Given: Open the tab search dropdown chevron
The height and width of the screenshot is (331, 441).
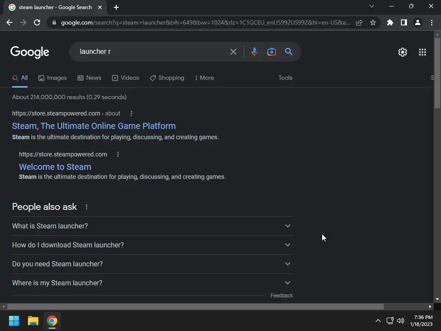Looking at the screenshot, I should click(x=372, y=6).
